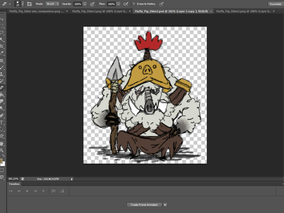
Task: Open the Brush panel toggle icon
Action: click(x=29, y=4)
